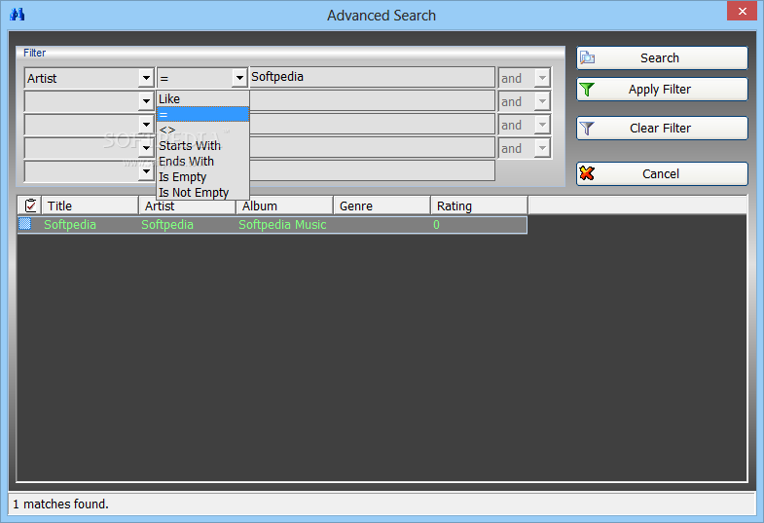Select the checkbox of the Softpedia result row

coord(25,224)
